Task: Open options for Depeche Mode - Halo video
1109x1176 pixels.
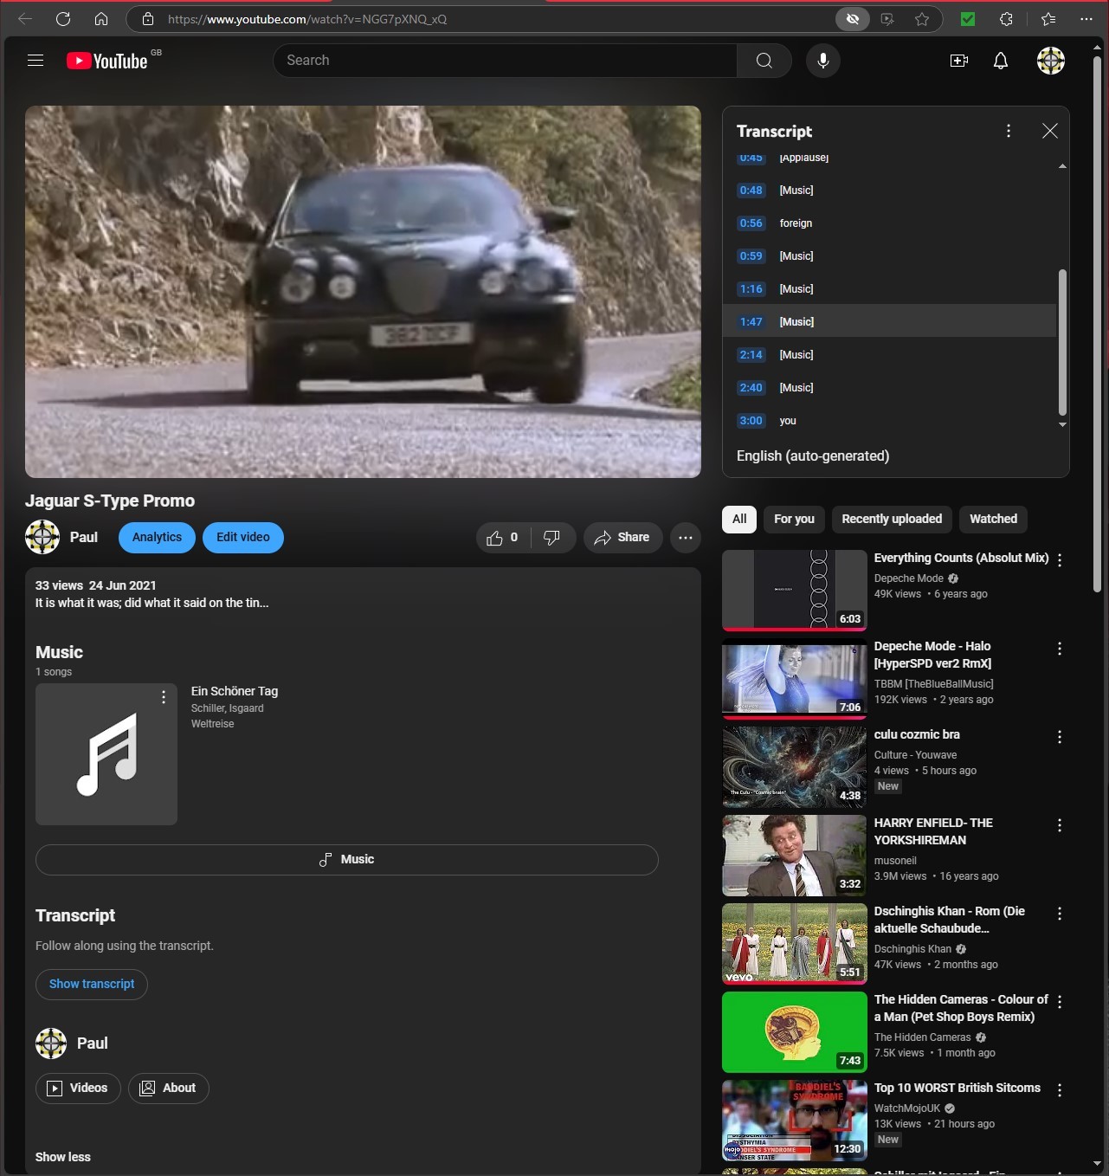Action: click(1060, 649)
